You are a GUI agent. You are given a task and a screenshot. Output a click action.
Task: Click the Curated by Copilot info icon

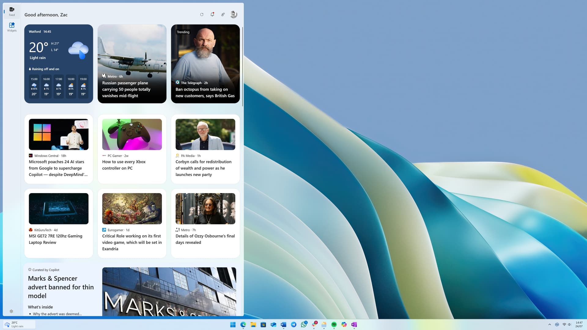30,270
